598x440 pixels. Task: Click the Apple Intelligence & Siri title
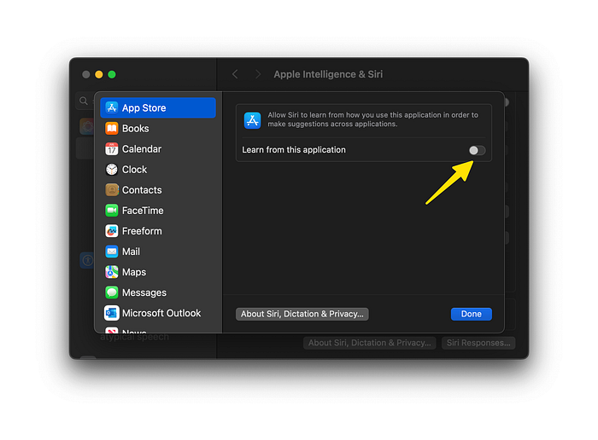click(x=328, y=74)
